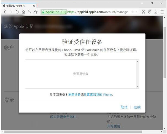167x134 pixels.
Task: Click the 帐户 section heading
Action: pyautogui.click(x=9, y=48)
